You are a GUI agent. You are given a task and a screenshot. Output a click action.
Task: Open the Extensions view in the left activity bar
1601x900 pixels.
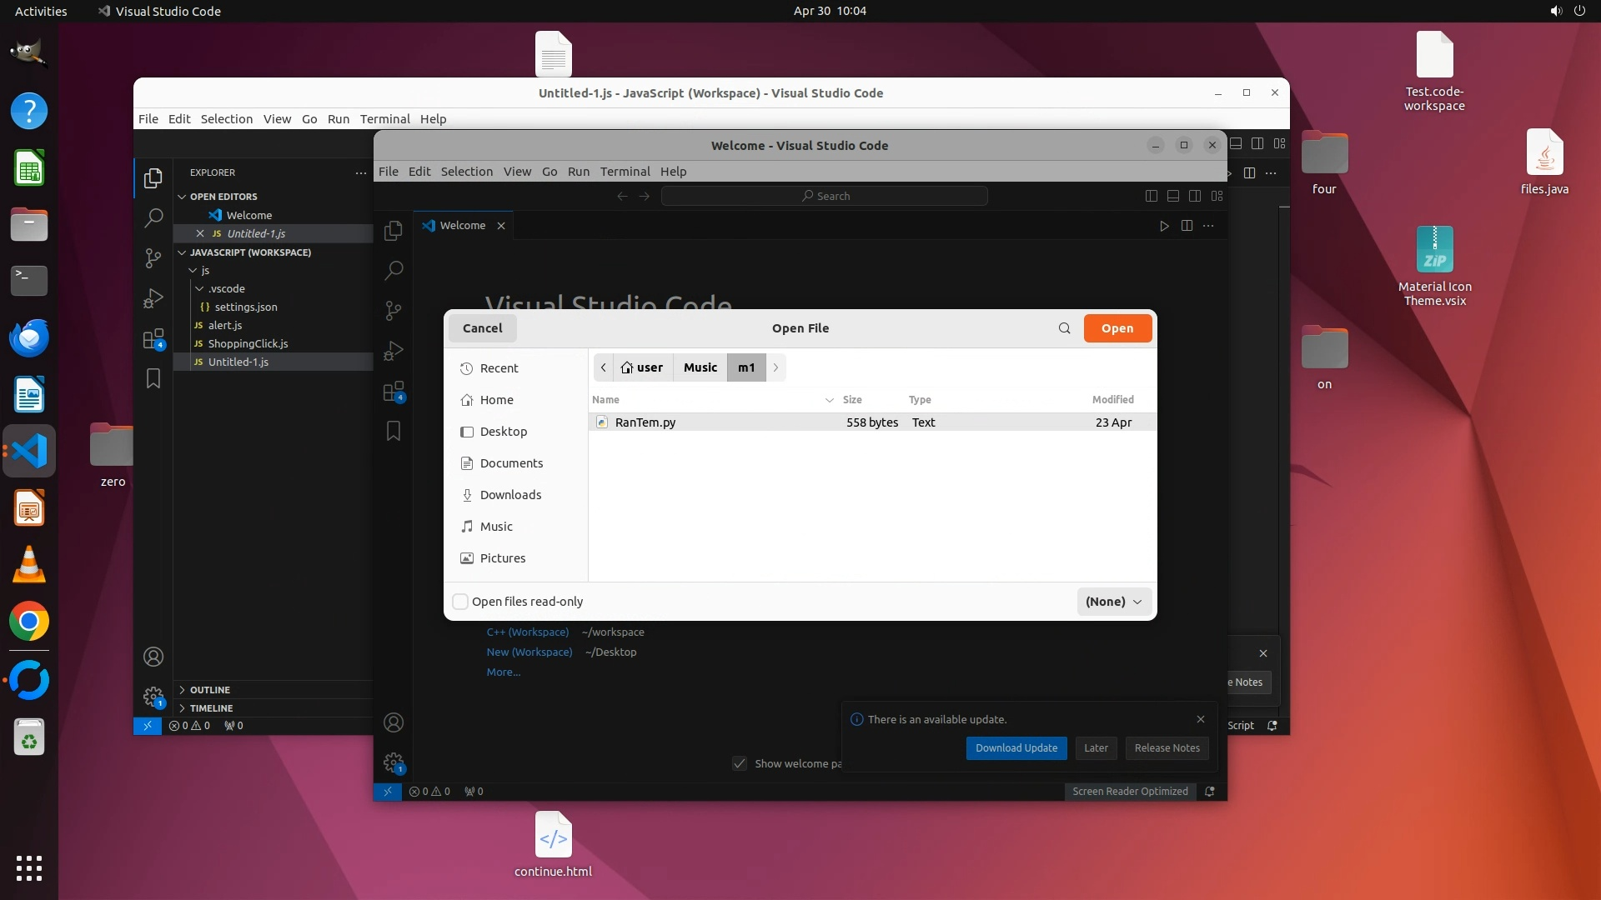point(153,339)
